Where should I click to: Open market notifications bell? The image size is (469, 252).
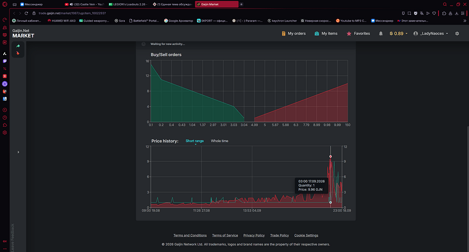click(x=381, y=33)
